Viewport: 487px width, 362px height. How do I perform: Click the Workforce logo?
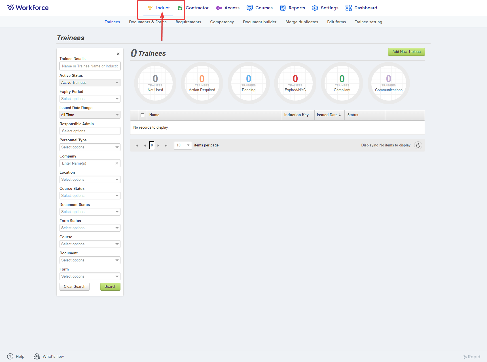(x=28, y=8)
